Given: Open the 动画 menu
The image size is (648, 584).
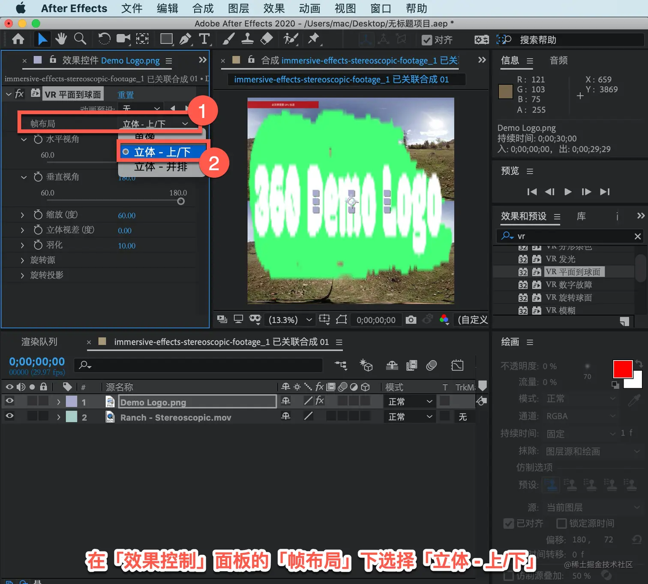Looking at the screenshot, I should coord(310,8).
